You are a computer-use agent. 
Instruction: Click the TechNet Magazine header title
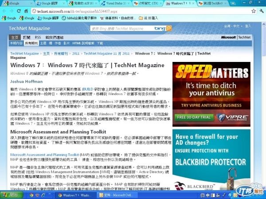(x=29, y=28)
